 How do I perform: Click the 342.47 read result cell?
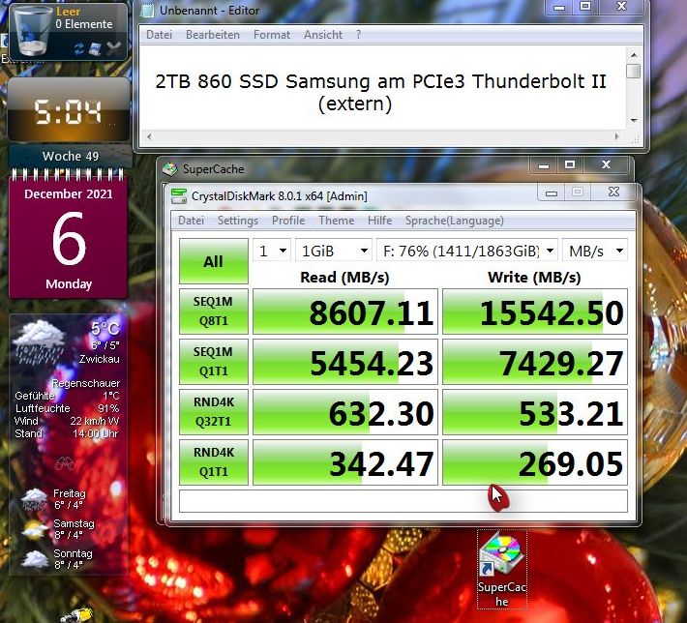(345, 462)
